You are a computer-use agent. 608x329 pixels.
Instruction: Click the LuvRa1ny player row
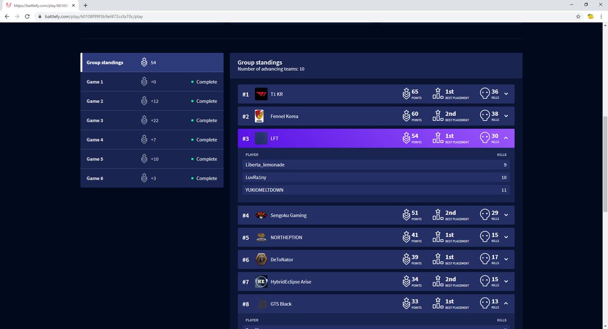pos(375,178)
